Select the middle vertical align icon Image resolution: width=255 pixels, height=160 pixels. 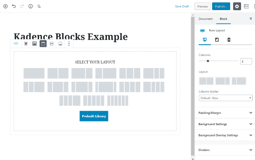tap(52, 43)
